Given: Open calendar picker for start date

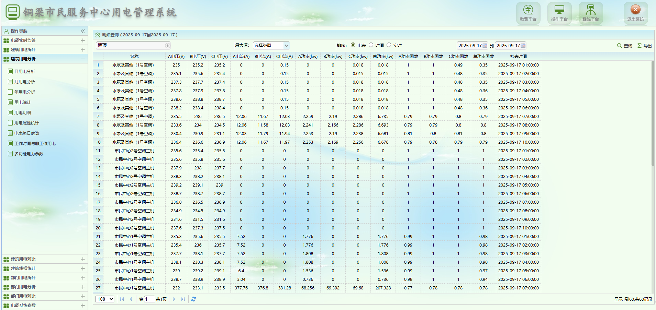Looking at the screenshot, I should (x=485, y=46).
